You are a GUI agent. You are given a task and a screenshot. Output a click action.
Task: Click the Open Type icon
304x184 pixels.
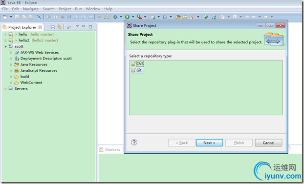coord(178,17)
